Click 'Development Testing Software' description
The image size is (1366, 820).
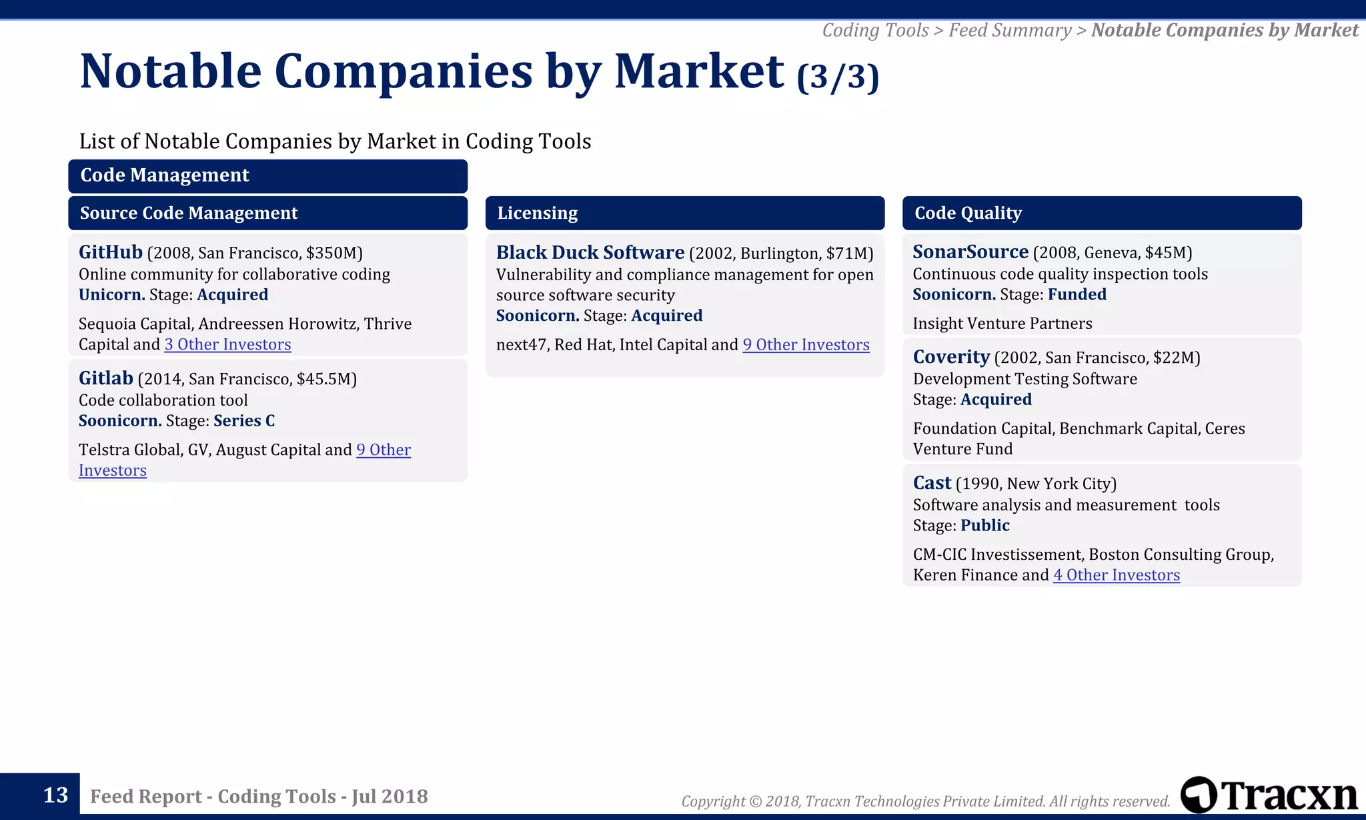coord(1025,379)
